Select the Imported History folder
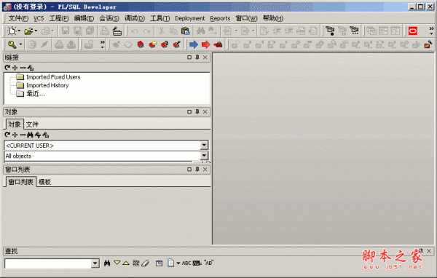The width and height of the screenshot is (437, 278). point(47,85)
